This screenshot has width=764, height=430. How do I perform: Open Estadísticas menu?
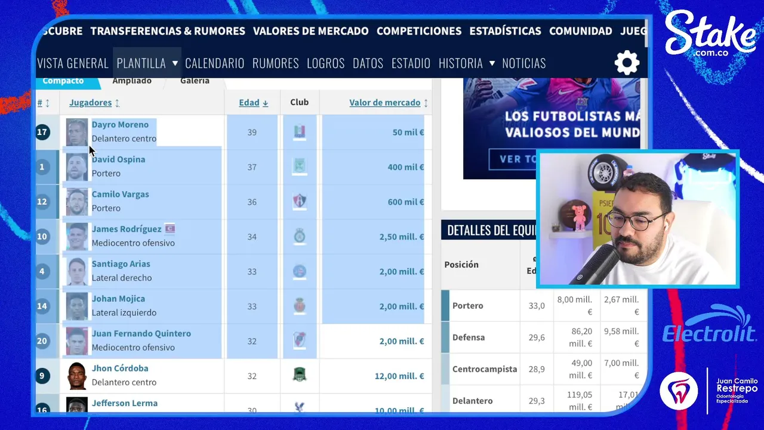click(506, 31)
